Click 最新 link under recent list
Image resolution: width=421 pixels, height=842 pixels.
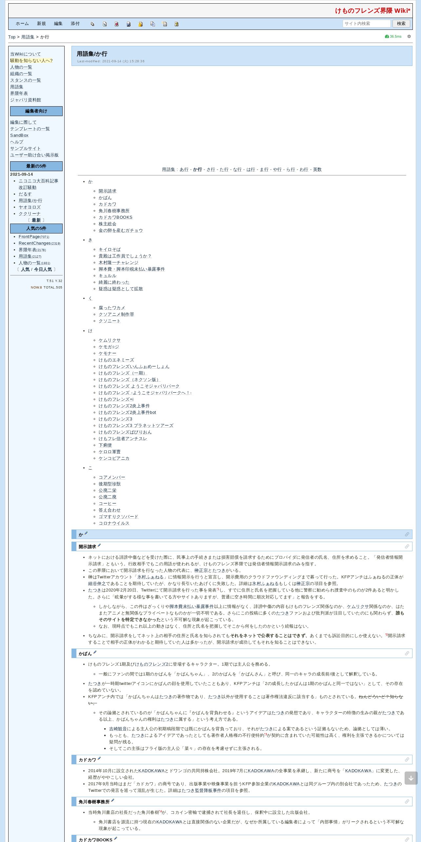[x=36, y=220]
